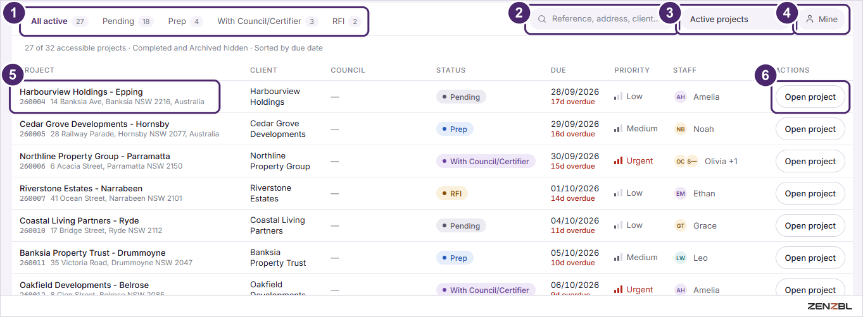Click the Prep status badge in Cedar Grove row
This screenshot has width=863, height=317.
455,129
